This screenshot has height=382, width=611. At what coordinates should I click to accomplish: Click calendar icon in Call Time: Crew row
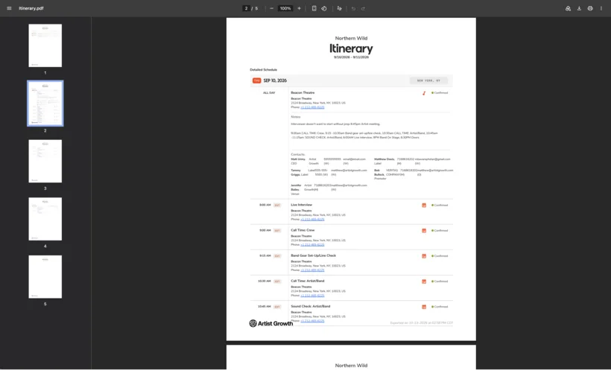tap(424, 231)
